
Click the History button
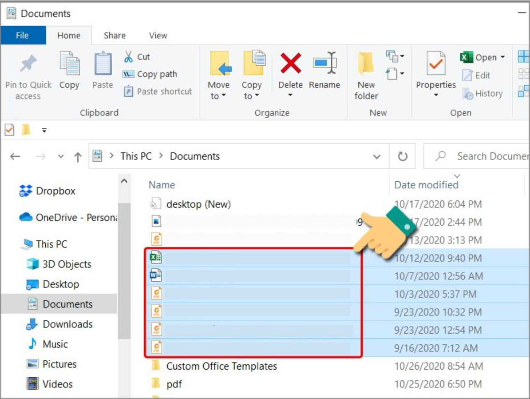tap(483, 93)
